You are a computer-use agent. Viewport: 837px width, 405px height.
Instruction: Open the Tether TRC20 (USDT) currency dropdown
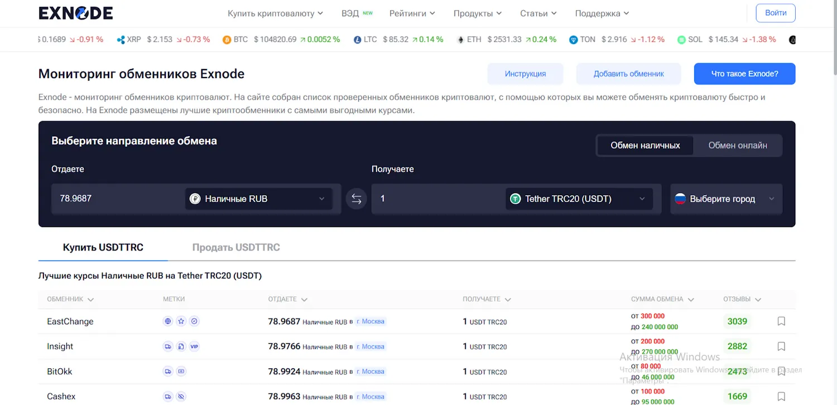(x=579, y=199)
